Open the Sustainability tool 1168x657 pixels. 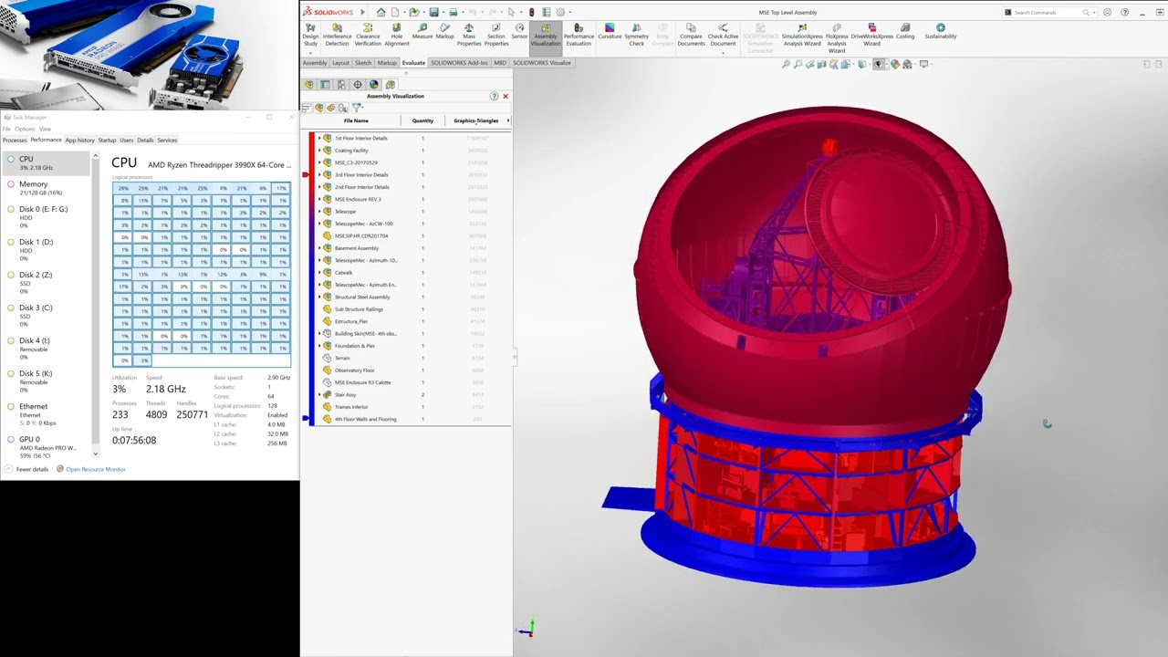pos(941,31)
